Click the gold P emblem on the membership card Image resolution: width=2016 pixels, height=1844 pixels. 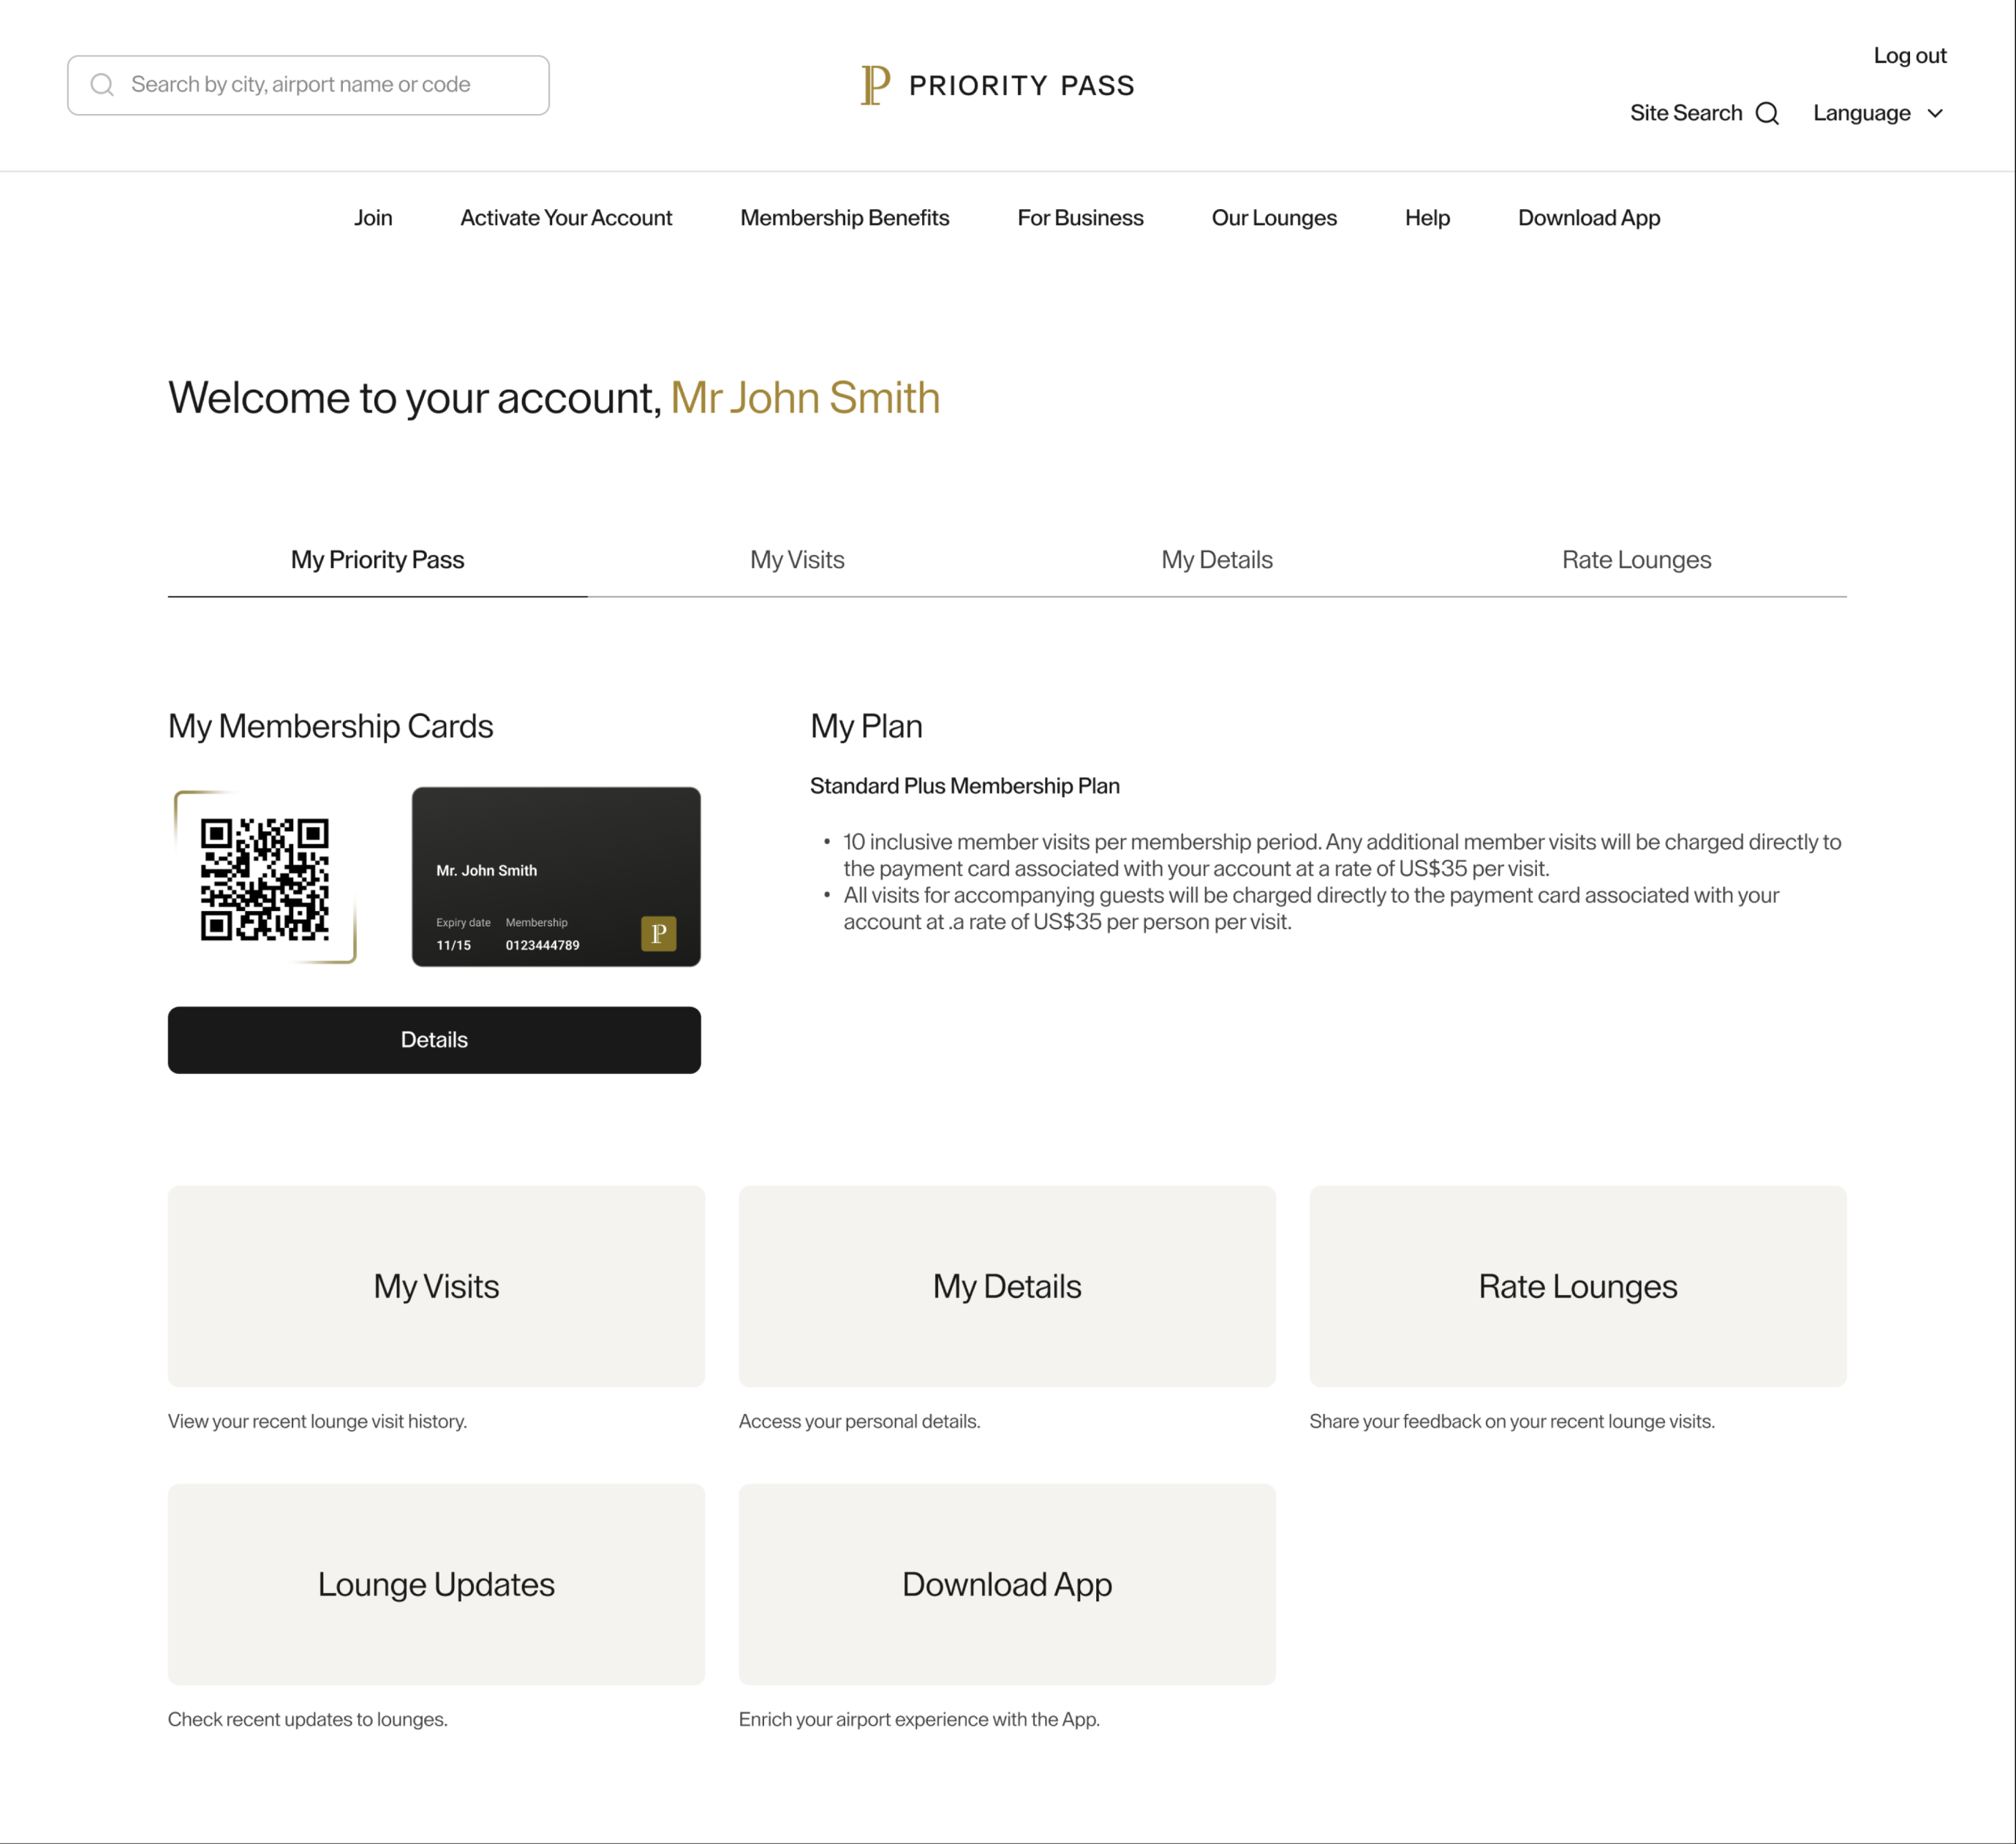[658, 933]
